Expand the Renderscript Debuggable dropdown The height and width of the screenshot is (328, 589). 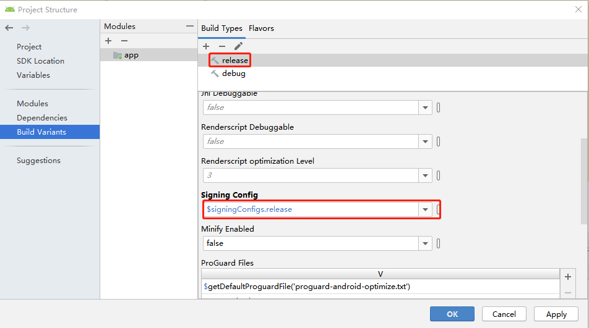coord(426,141)
